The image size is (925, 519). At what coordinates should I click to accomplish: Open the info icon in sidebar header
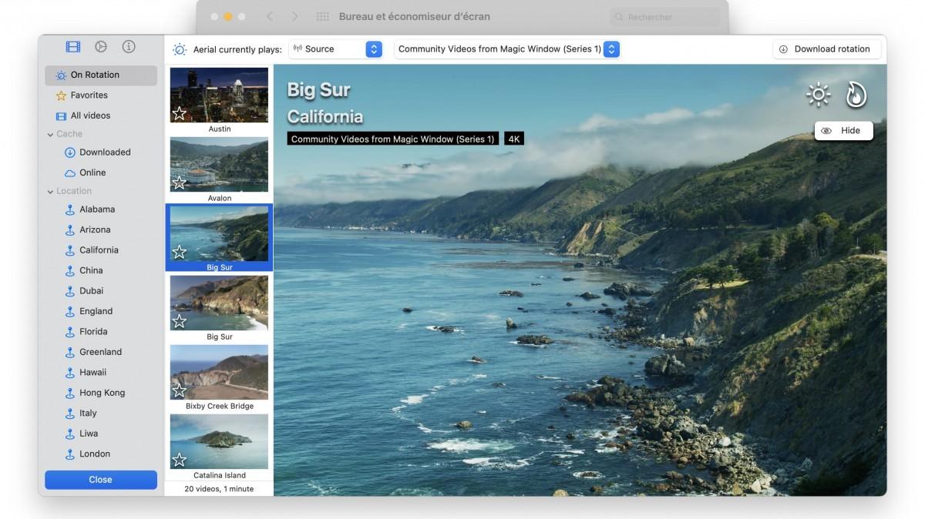click(129, 47)
